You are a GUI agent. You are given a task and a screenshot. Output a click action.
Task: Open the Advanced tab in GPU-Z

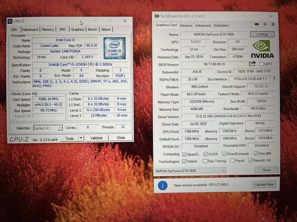pyautogui.click(x=203, y=25)
